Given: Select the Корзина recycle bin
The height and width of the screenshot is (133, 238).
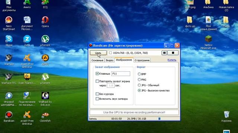Looking at the screenshot, I should (x=226, y=115).
